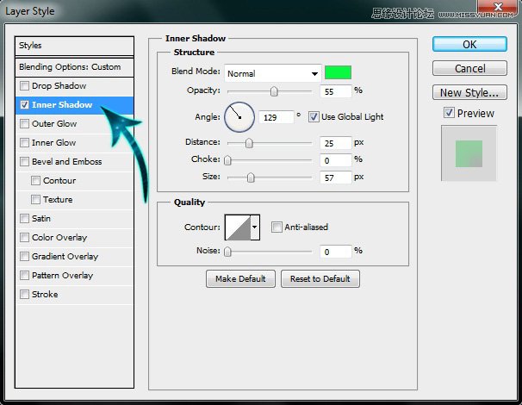Confirm with the OK button
This screenshot has width=522, height=405.
tap(469, 44)
